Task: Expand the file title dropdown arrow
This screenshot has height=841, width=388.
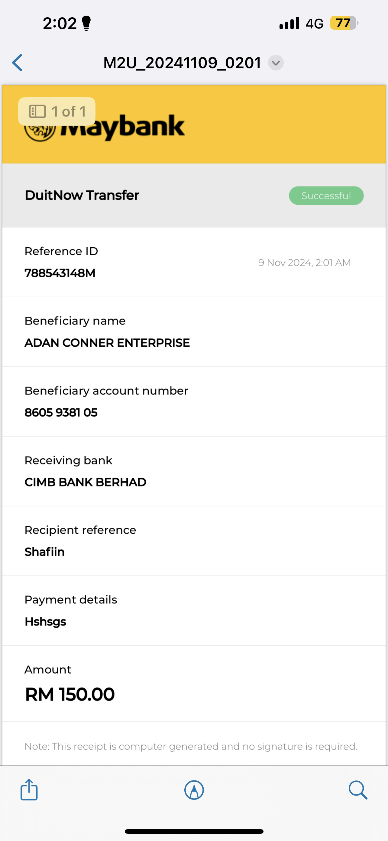Action: point(276,63)
